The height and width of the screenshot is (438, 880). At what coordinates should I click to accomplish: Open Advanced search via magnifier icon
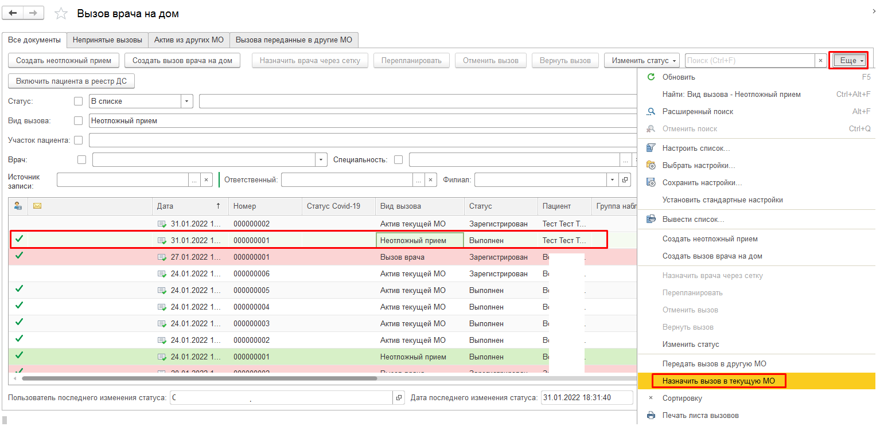[x=651, y=112]
